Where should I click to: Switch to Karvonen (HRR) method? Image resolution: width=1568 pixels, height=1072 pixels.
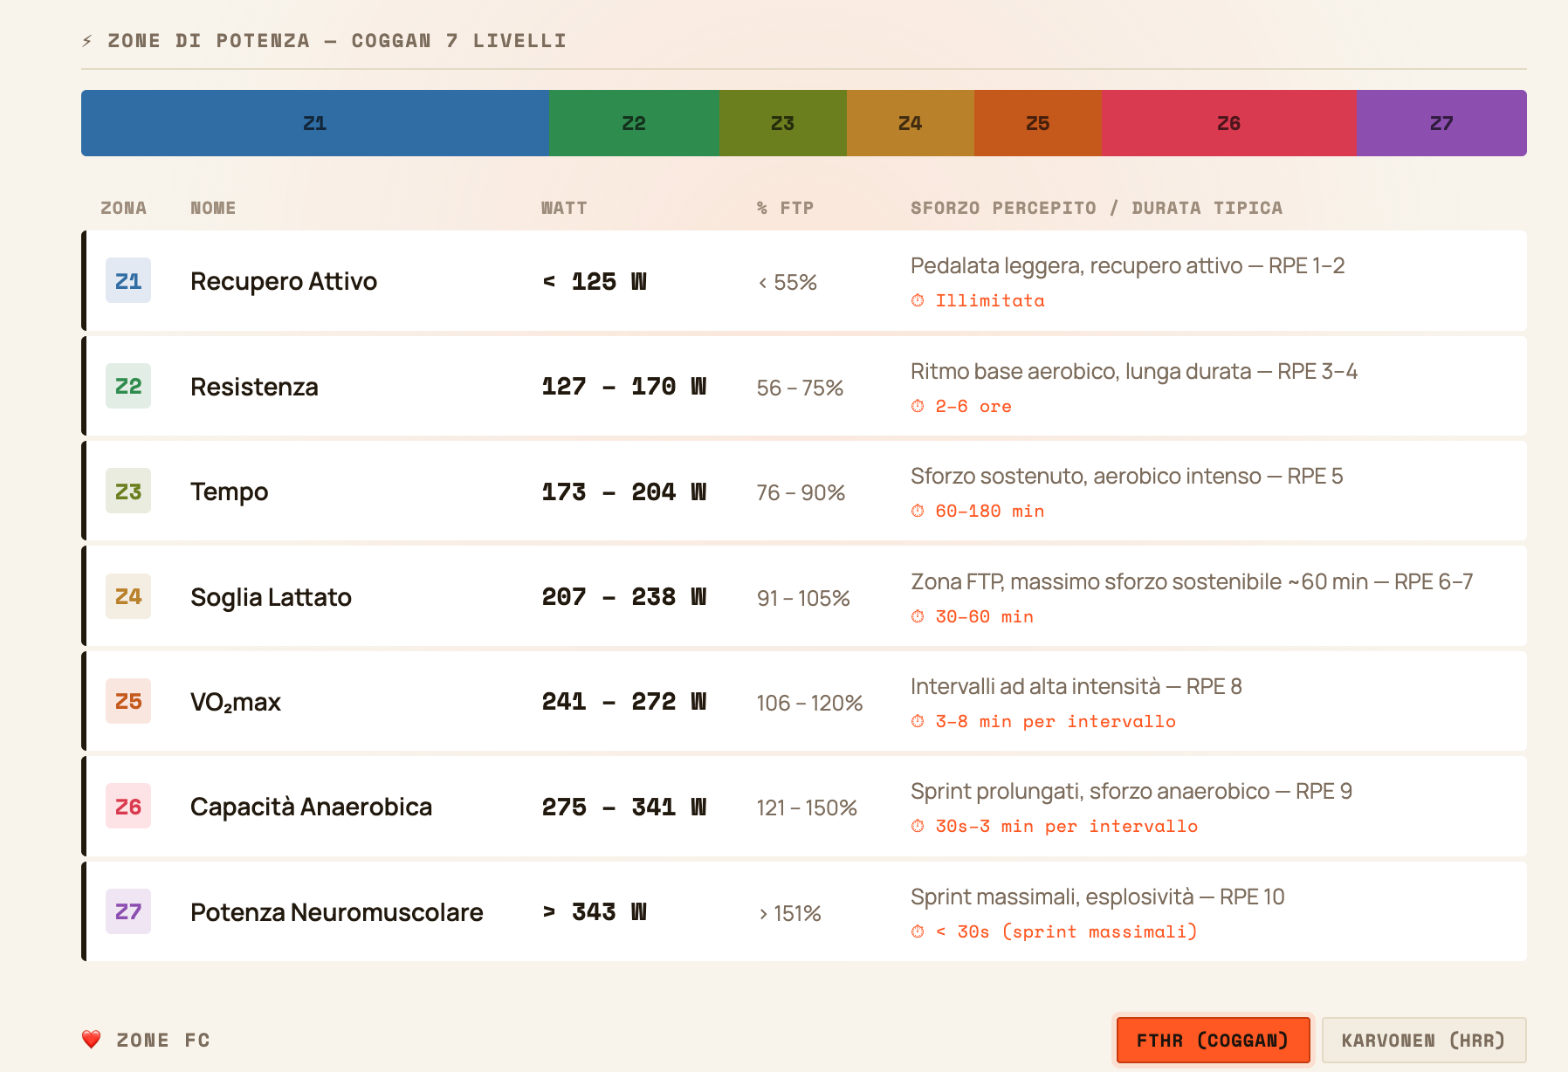pyautogui.click(x=1424, y=1040)
